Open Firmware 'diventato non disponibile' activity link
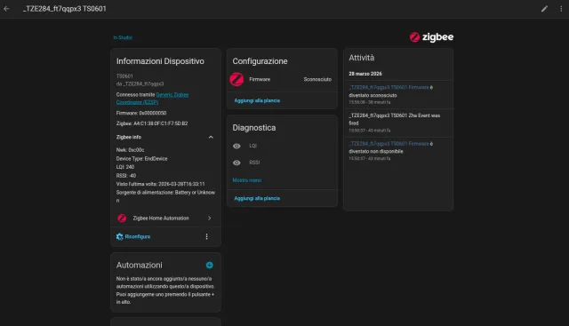569x326 pixels. [x=389, y=144]
